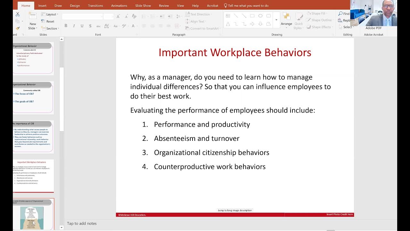Viewport: 410px width, 231px height.
Task: Select the Right Arrow shape
Action: coord(252,24)
